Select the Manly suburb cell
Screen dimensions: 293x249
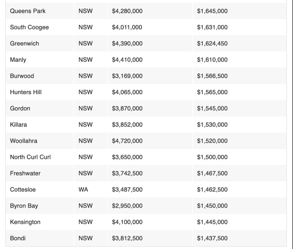click(x=18, y=60)
